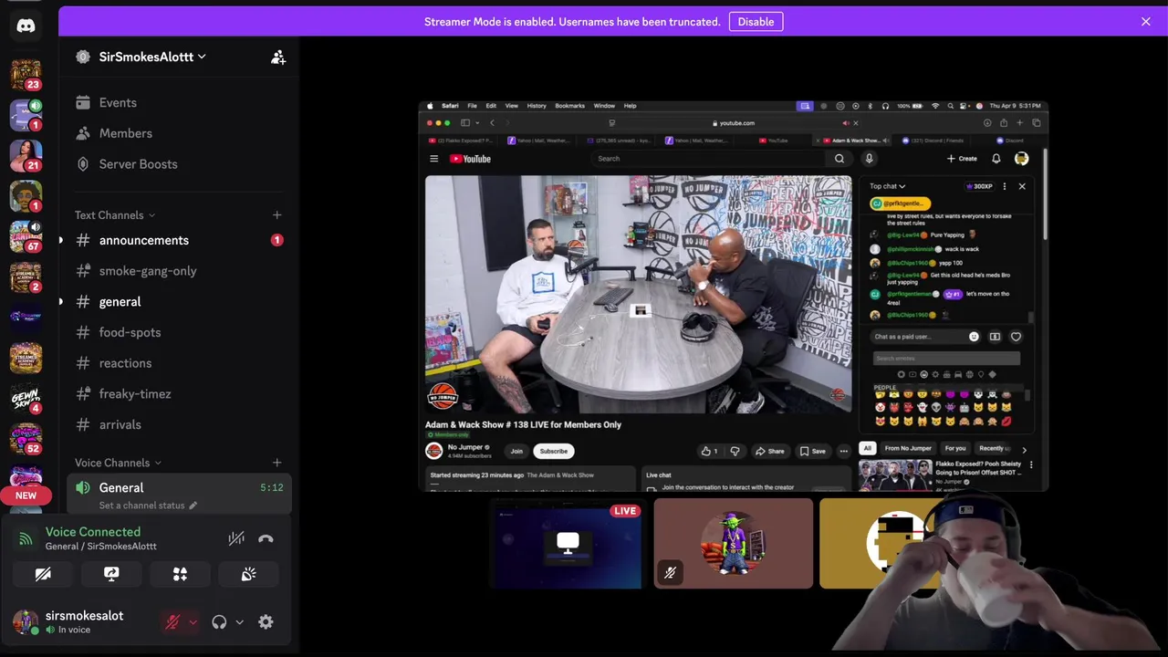Collapse the Text Channels category
The height and width of the screenshot is (657, 1168).
115,215
